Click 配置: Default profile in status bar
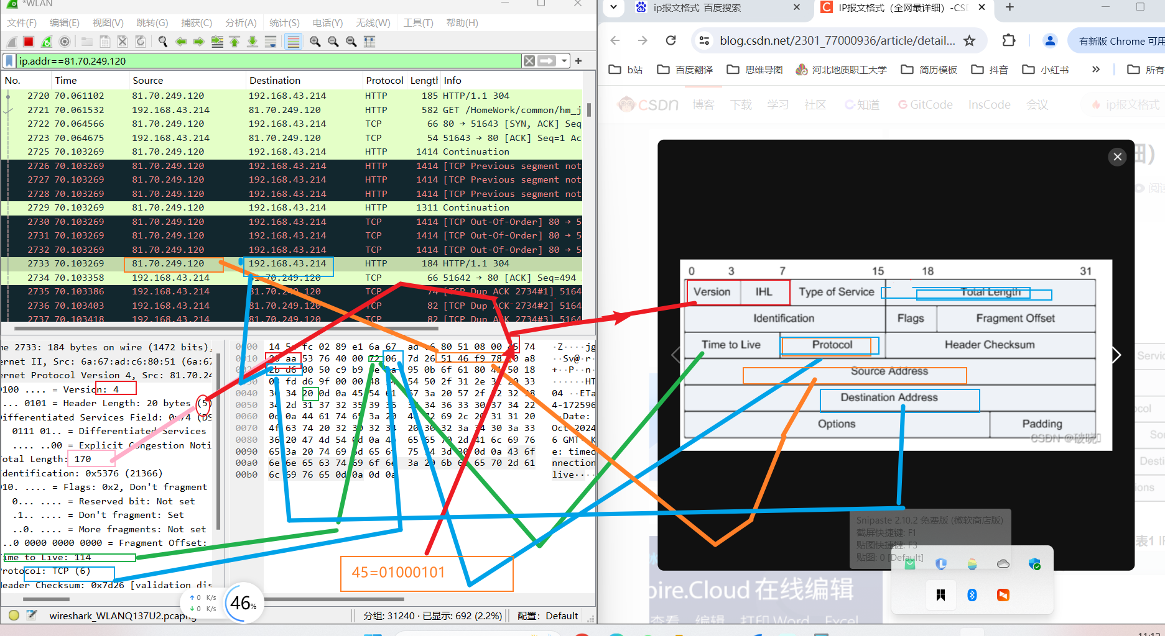This screenshot has width=1165, height=636. pyautogui.click(x=547, y=616)
